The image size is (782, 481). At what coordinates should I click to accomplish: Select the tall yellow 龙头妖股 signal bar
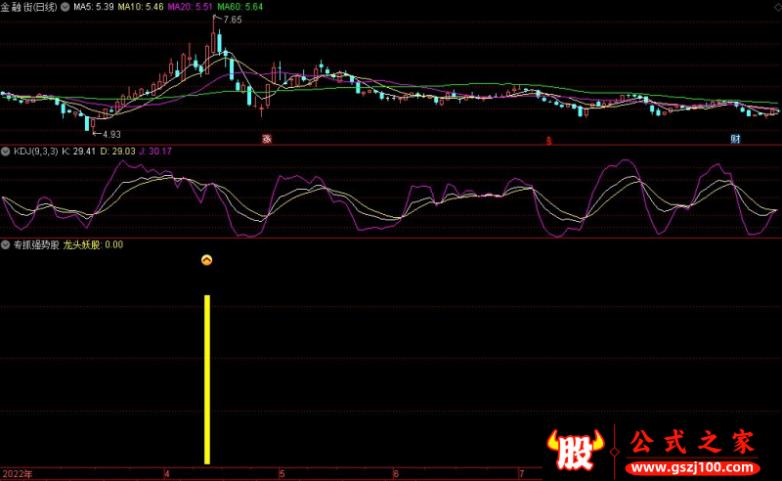pos(207,379)
